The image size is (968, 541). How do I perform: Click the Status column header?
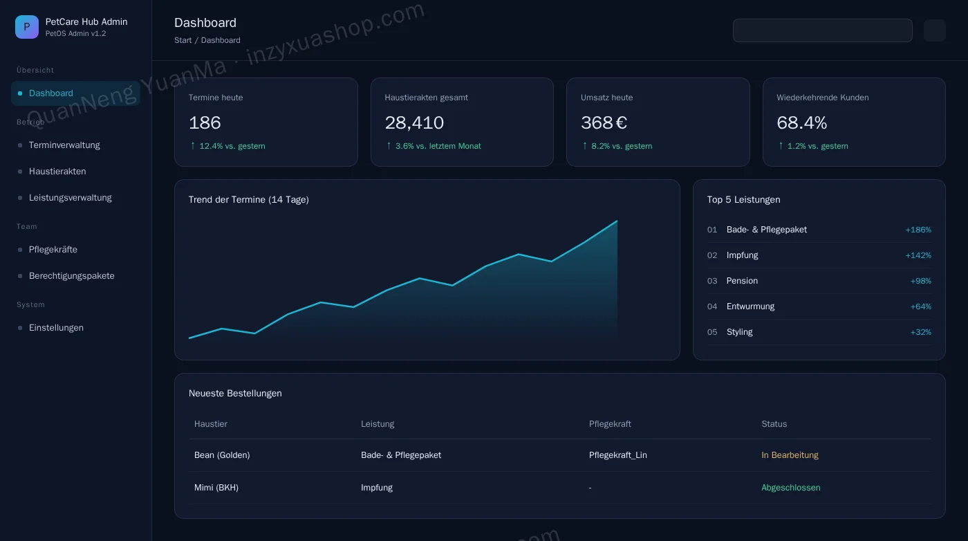[774, 424]
